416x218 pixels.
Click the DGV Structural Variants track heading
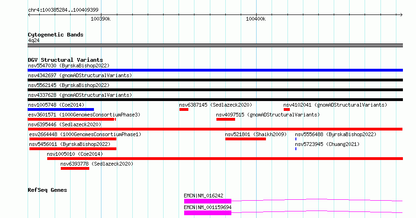(65, 60)
